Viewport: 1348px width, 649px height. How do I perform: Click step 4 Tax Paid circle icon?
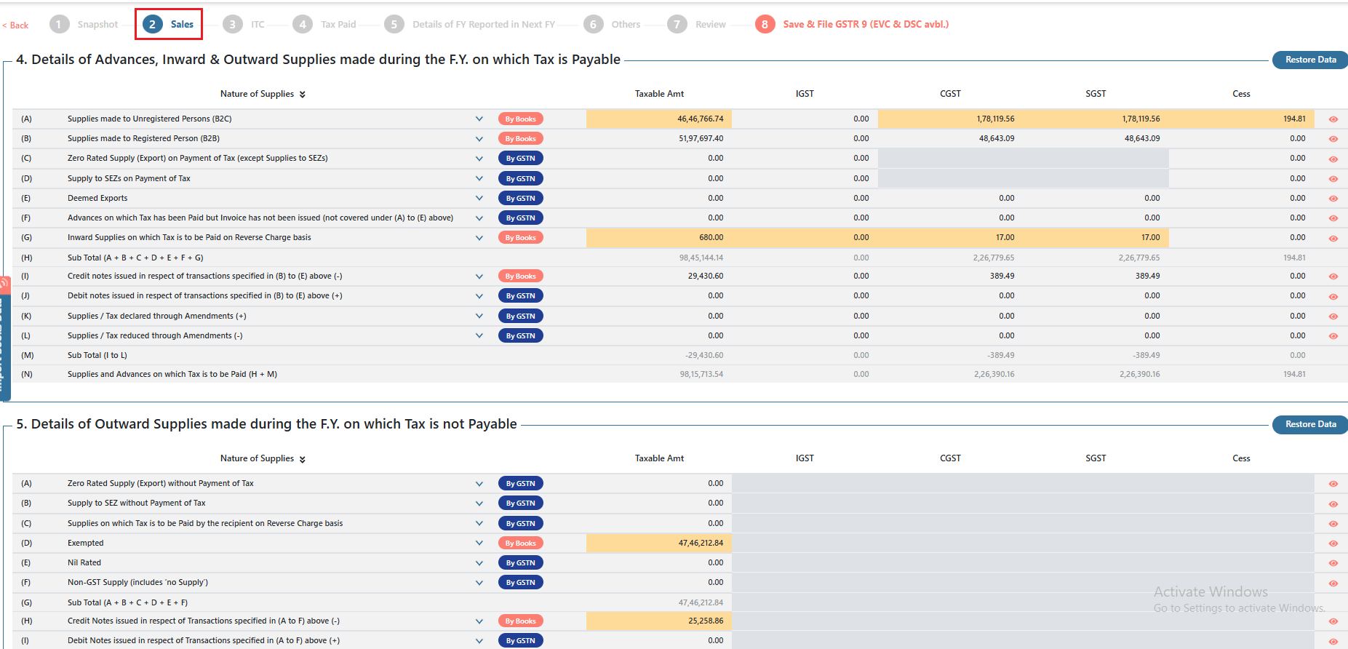point(303,24)
